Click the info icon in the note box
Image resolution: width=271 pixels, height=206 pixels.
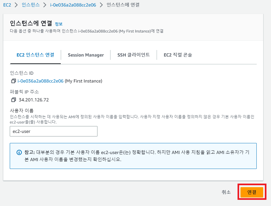point(19,152)
